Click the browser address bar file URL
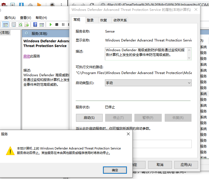This screenshot has height=179, width=209. [x=158, y=5]
